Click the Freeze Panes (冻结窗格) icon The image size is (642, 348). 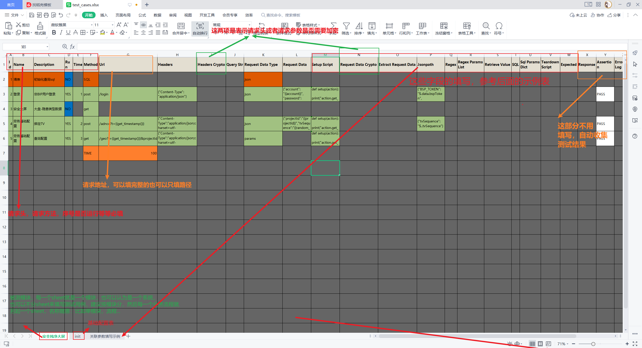pyautogui.click(x=444, y=26)
